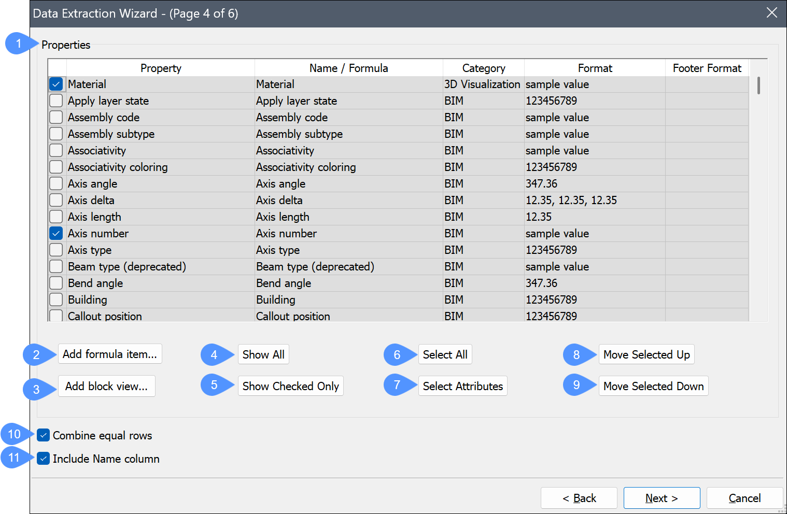
Task: Go to the next wizard page
Action: (662, 498)
